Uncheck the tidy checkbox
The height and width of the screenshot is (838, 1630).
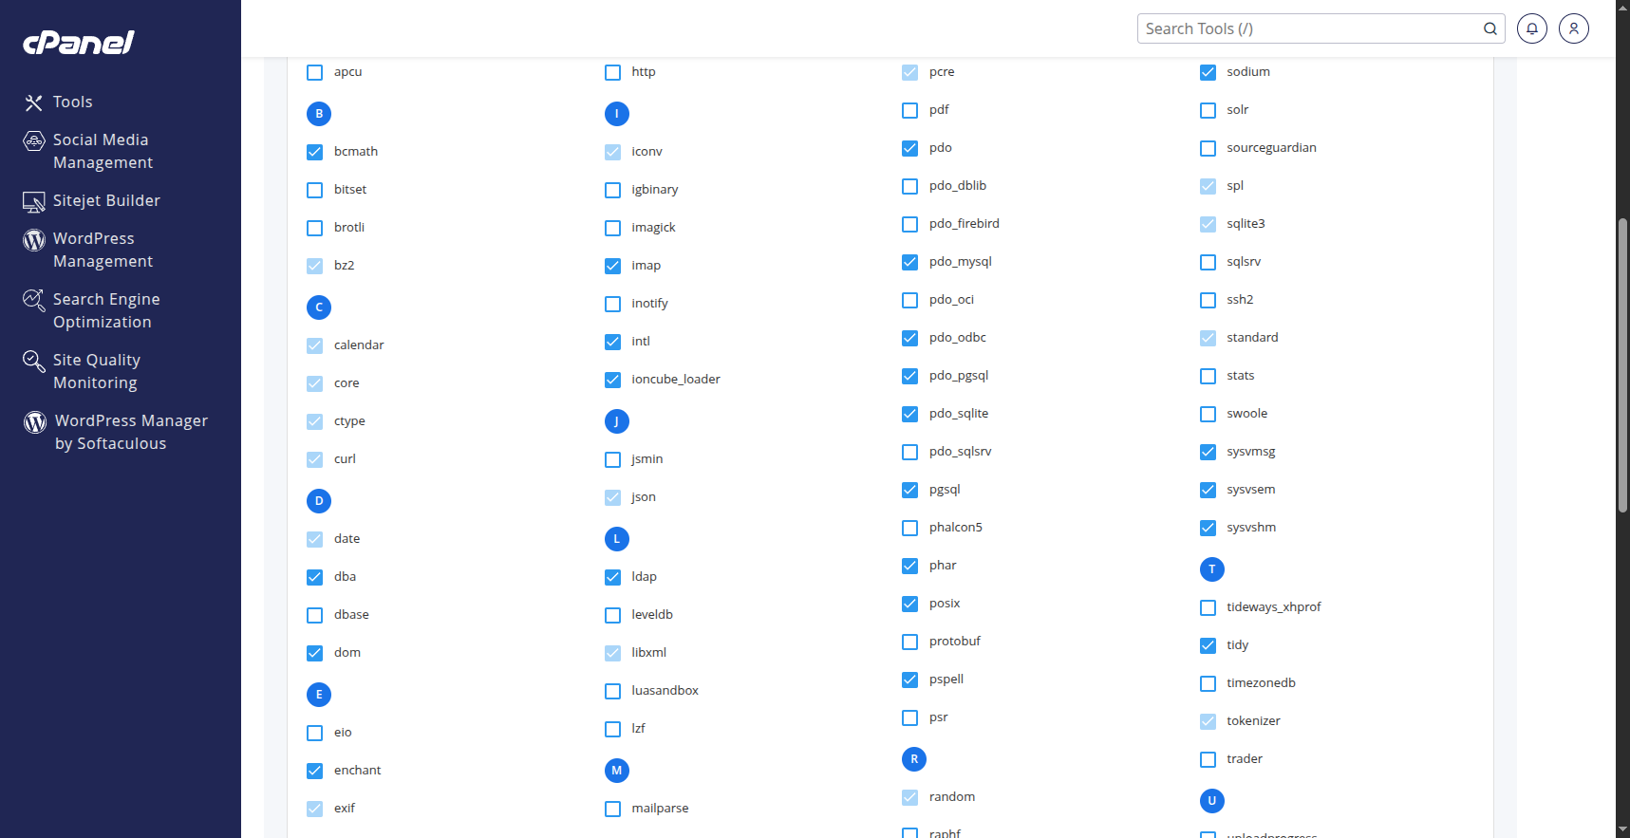pos(1208,645)
